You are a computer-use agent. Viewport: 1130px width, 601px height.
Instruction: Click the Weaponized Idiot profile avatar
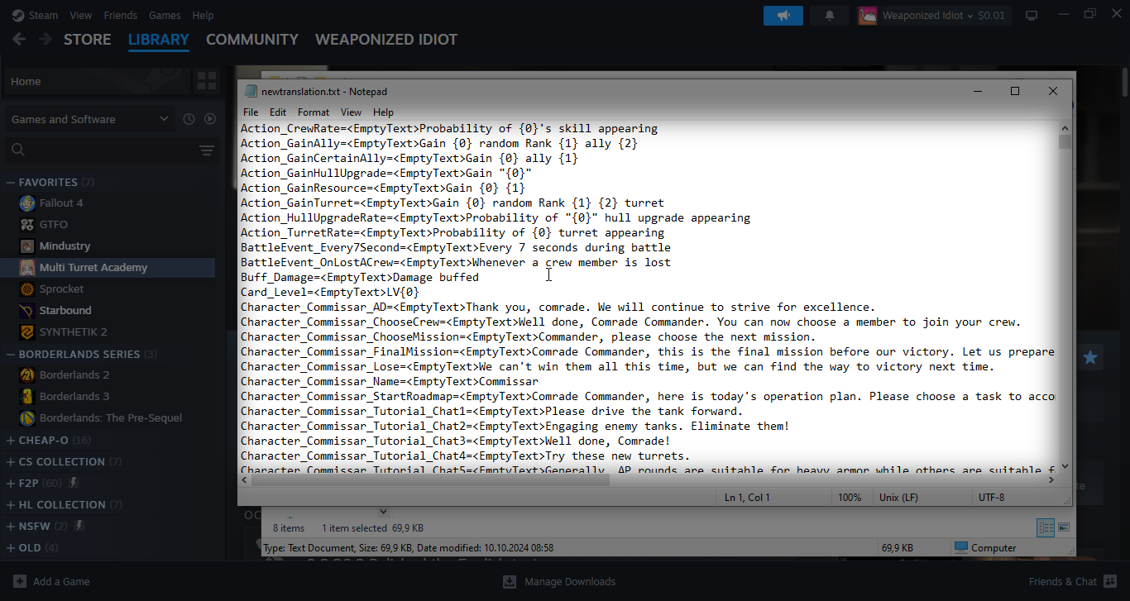click(x=868, y=15)
